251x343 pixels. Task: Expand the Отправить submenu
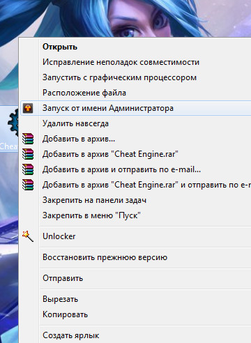point(63,278)
